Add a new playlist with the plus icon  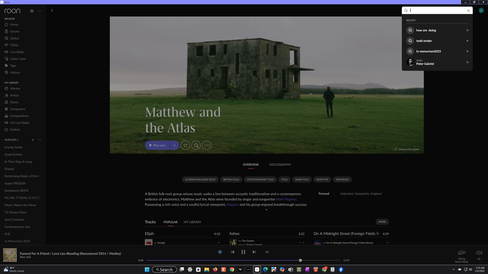coord(33,140)
